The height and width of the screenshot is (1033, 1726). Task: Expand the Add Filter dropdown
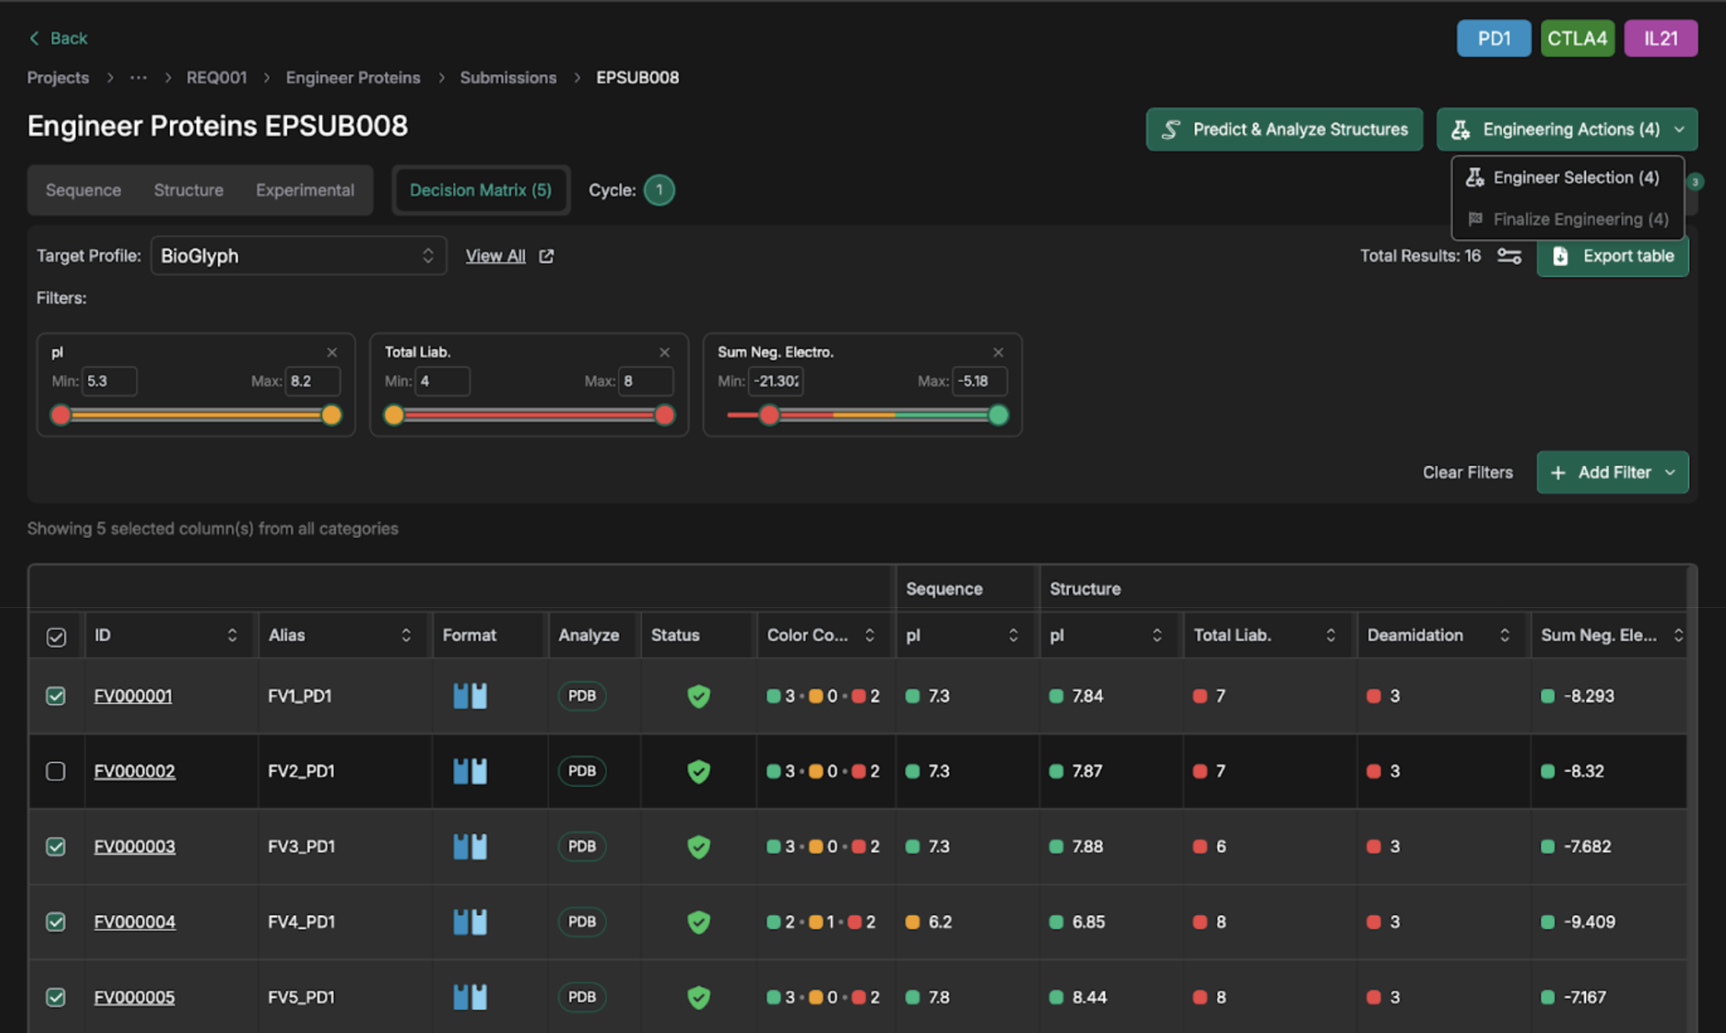point(1611,472)
